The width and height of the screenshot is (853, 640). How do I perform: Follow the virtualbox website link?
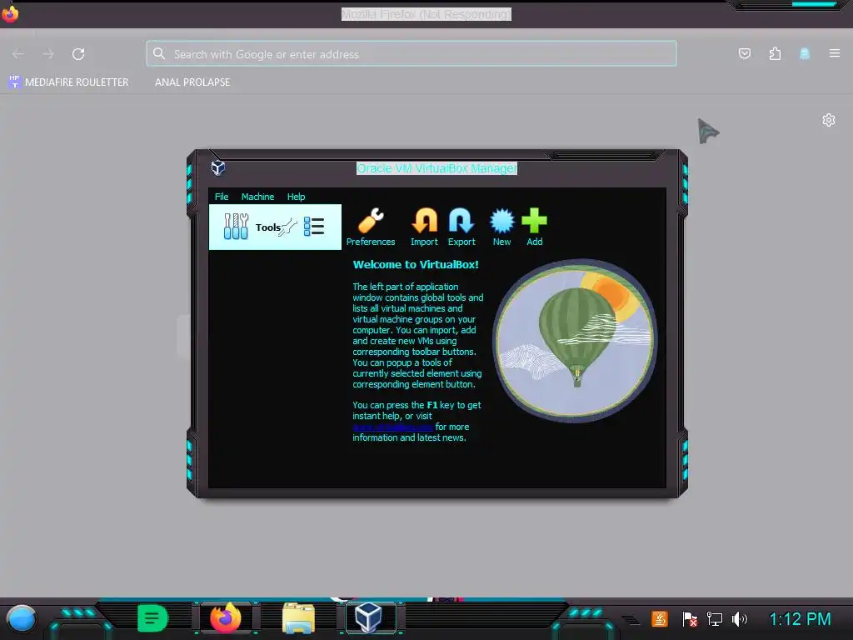(x=393, y=427)
